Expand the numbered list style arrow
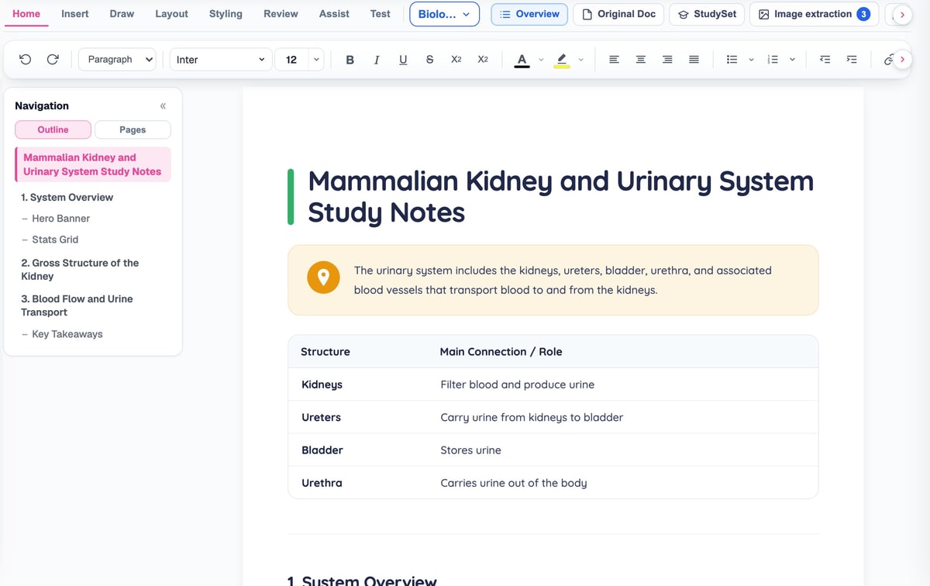The width and height of the screenshot is (930, 586). (792, 60)
